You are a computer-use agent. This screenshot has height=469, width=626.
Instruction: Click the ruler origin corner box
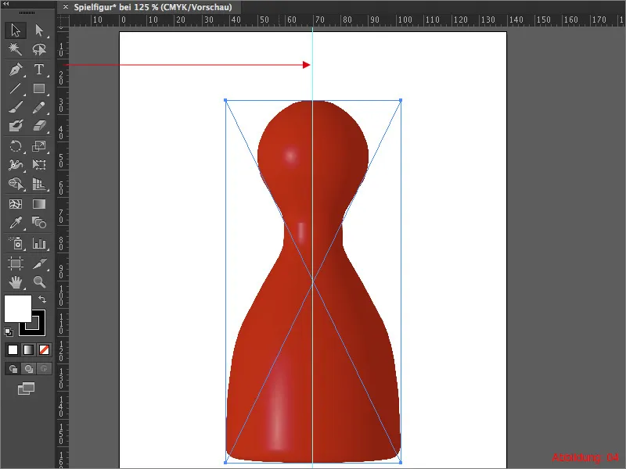pyautogui.click(x=63, y=21)
